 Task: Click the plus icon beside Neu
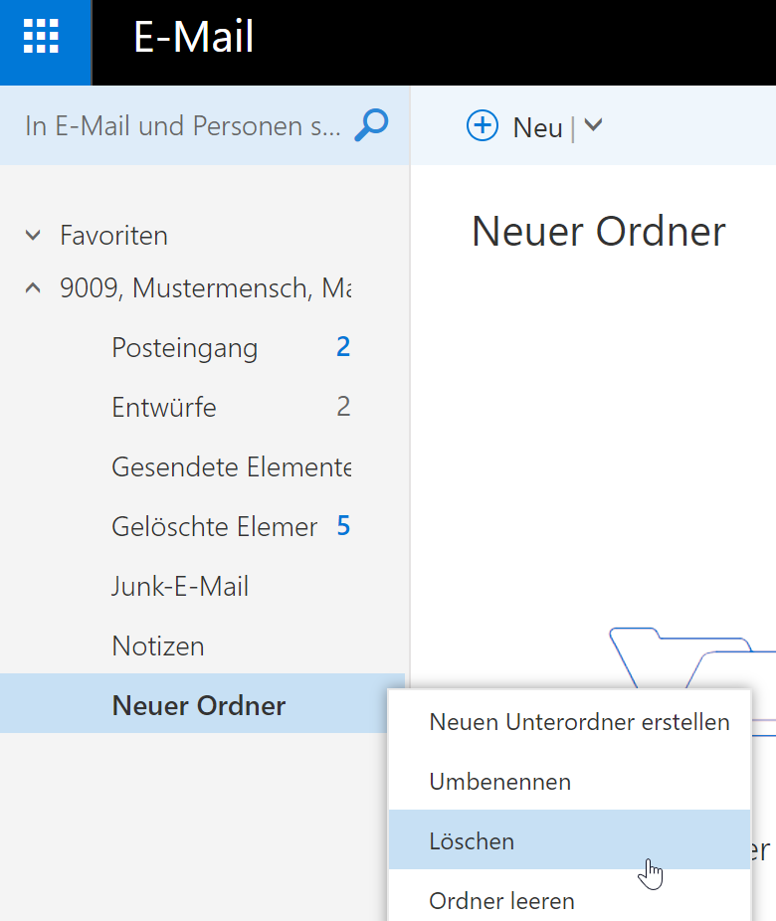483,125
